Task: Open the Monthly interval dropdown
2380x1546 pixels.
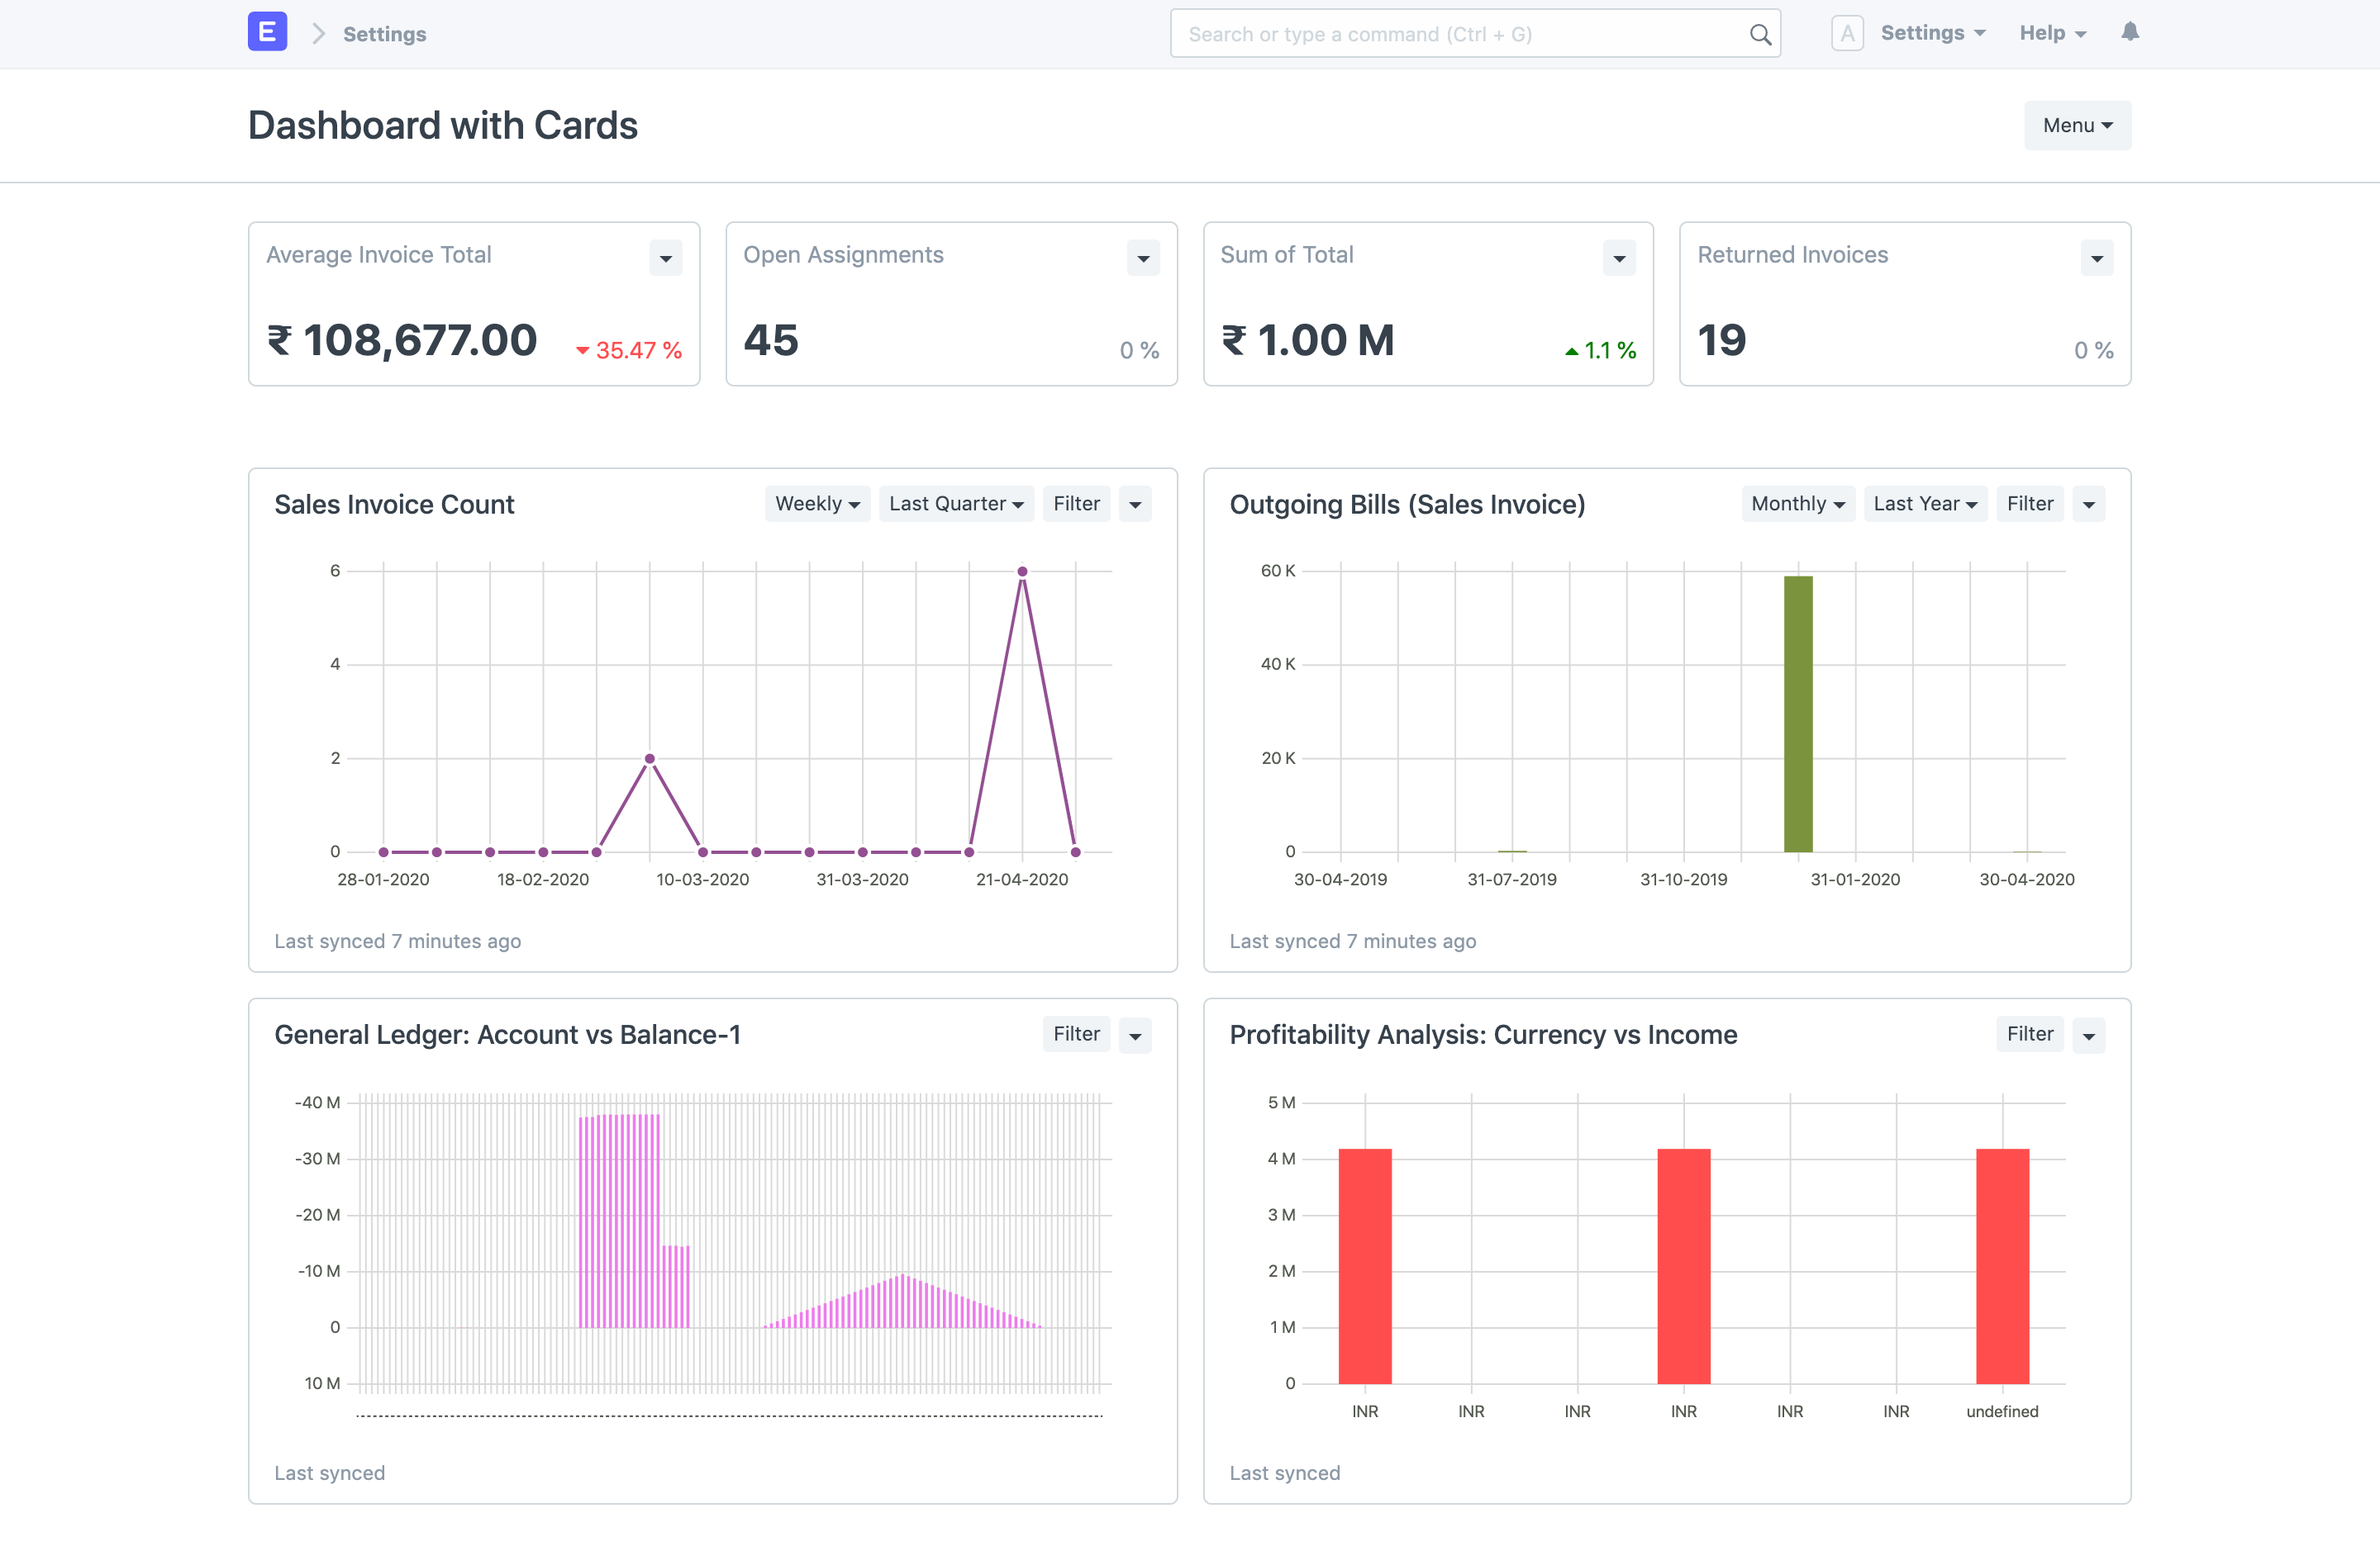Action: [x=1798, y=504]
